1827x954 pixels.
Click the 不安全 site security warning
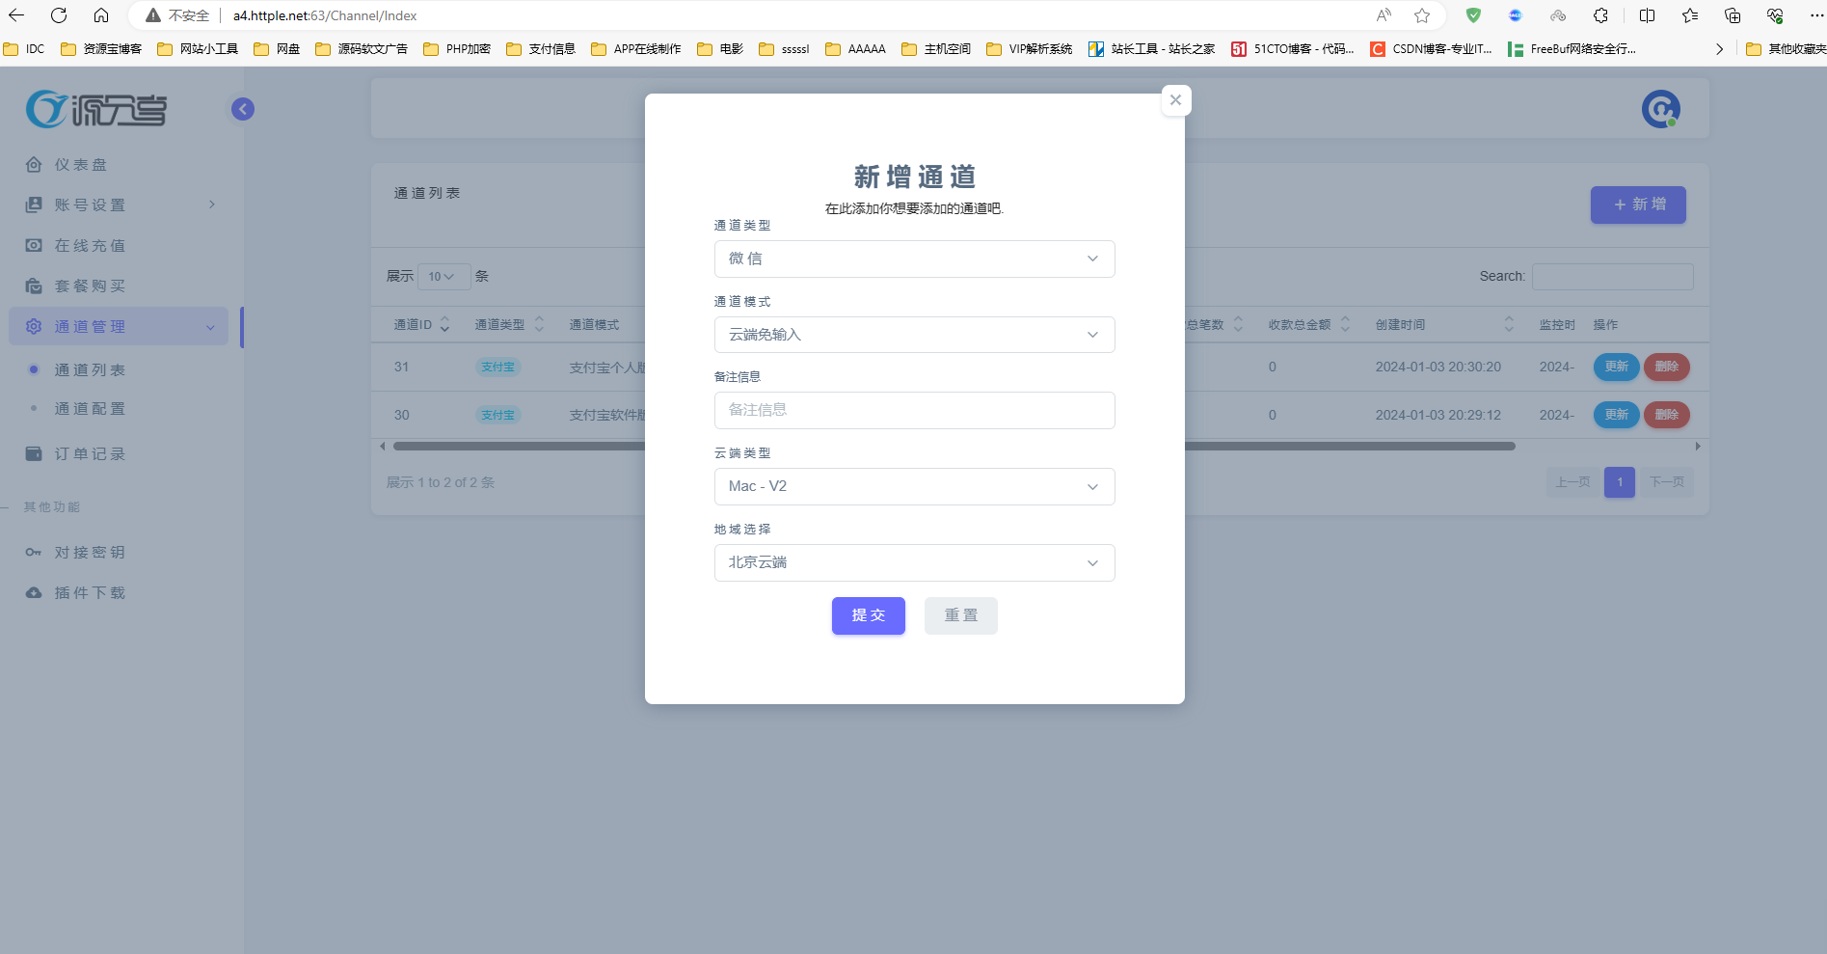pos(177,15)
